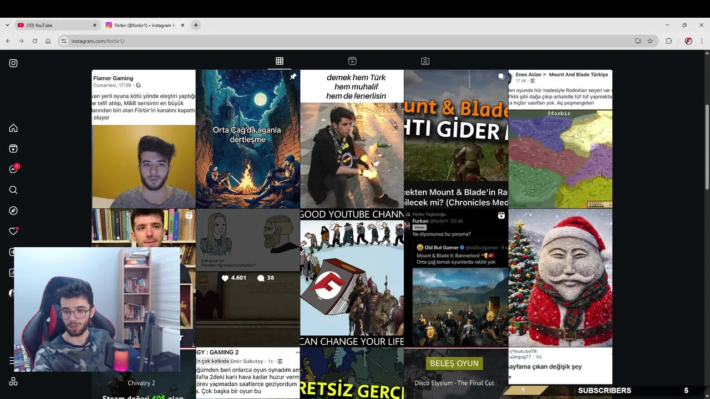Open the Chrome three-dot menu

702,41
